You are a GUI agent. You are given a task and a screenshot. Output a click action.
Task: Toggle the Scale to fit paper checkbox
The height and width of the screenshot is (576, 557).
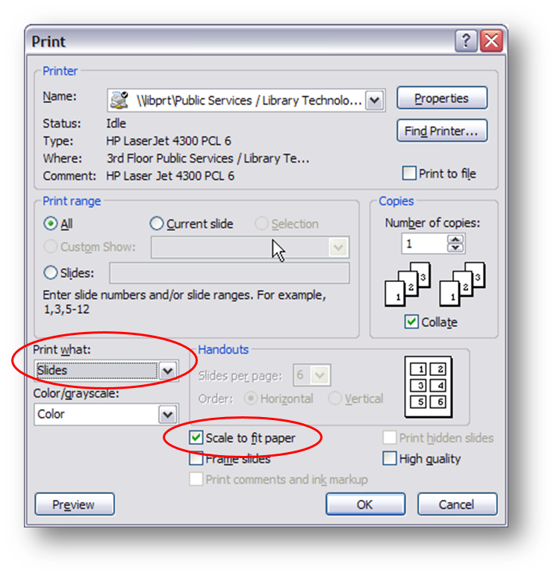(x=196, y=437)
